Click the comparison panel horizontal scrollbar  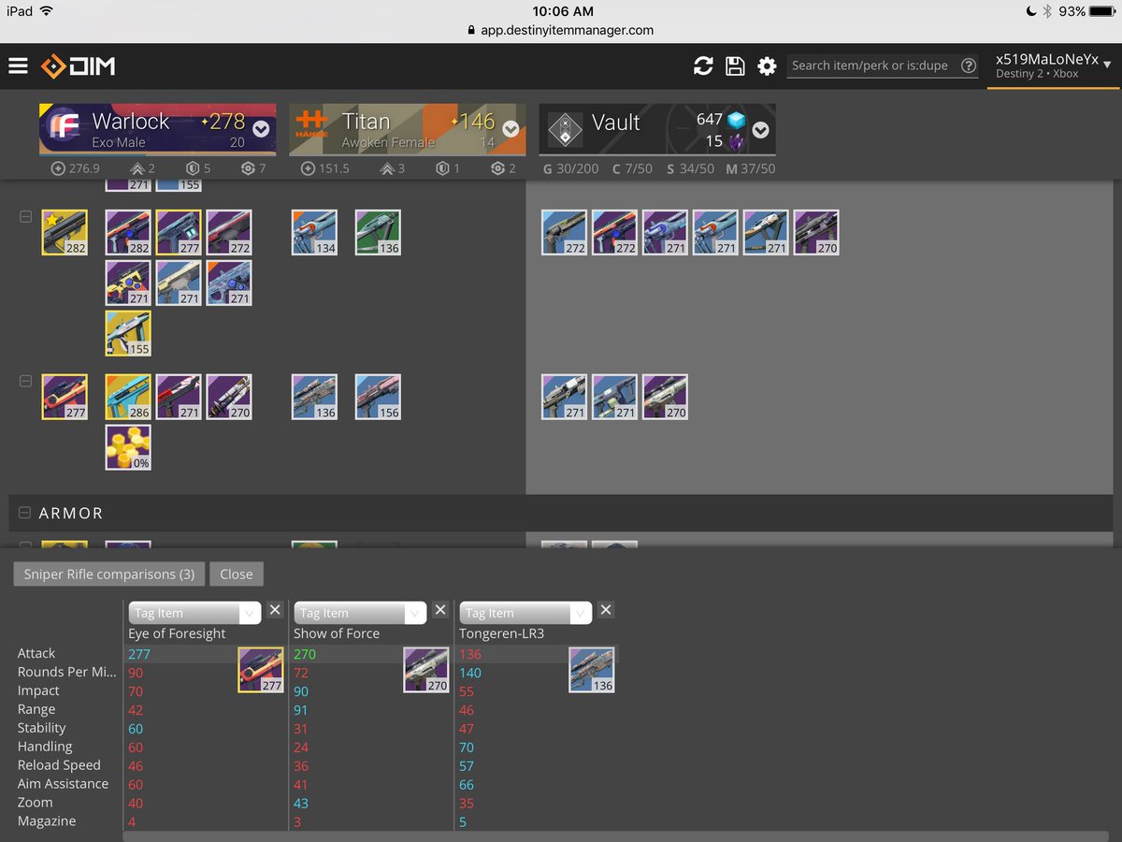617,835
